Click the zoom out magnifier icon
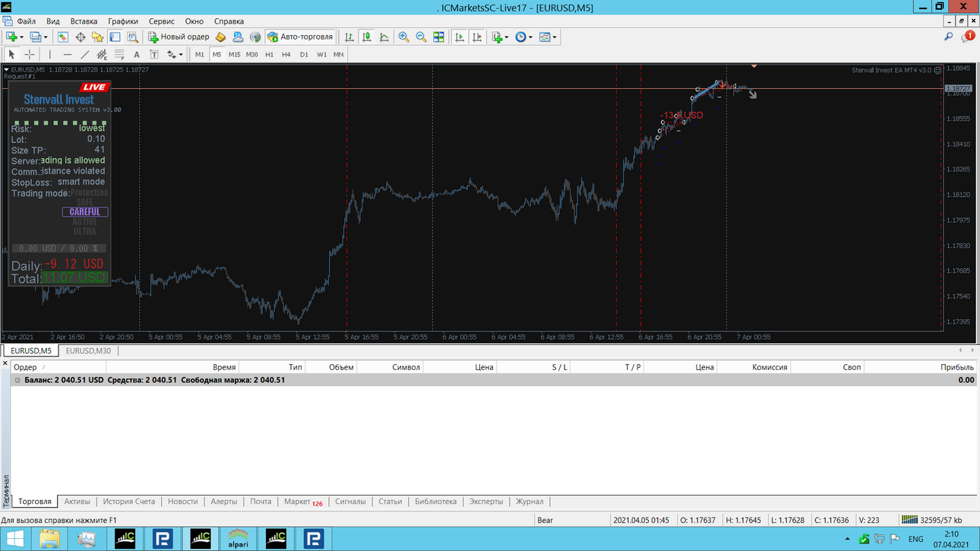980x551 pixels. click(421, 36)
